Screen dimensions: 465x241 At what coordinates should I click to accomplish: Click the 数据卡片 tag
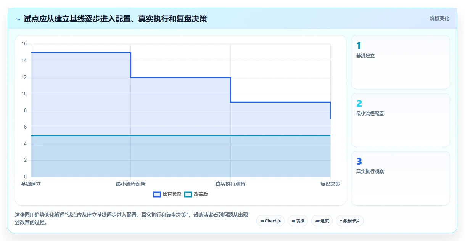tap(350, 221)
